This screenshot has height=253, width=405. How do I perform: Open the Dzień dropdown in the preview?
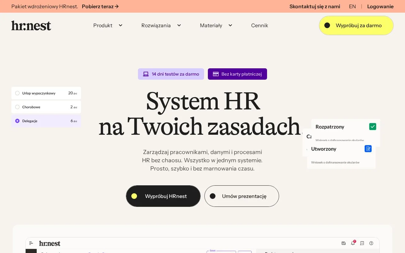point(221,251)
